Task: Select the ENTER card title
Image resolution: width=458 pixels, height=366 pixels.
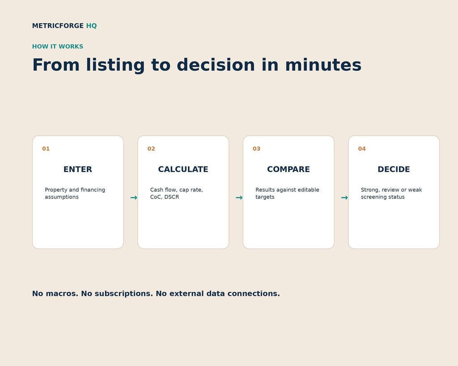Action: [78, 169]
